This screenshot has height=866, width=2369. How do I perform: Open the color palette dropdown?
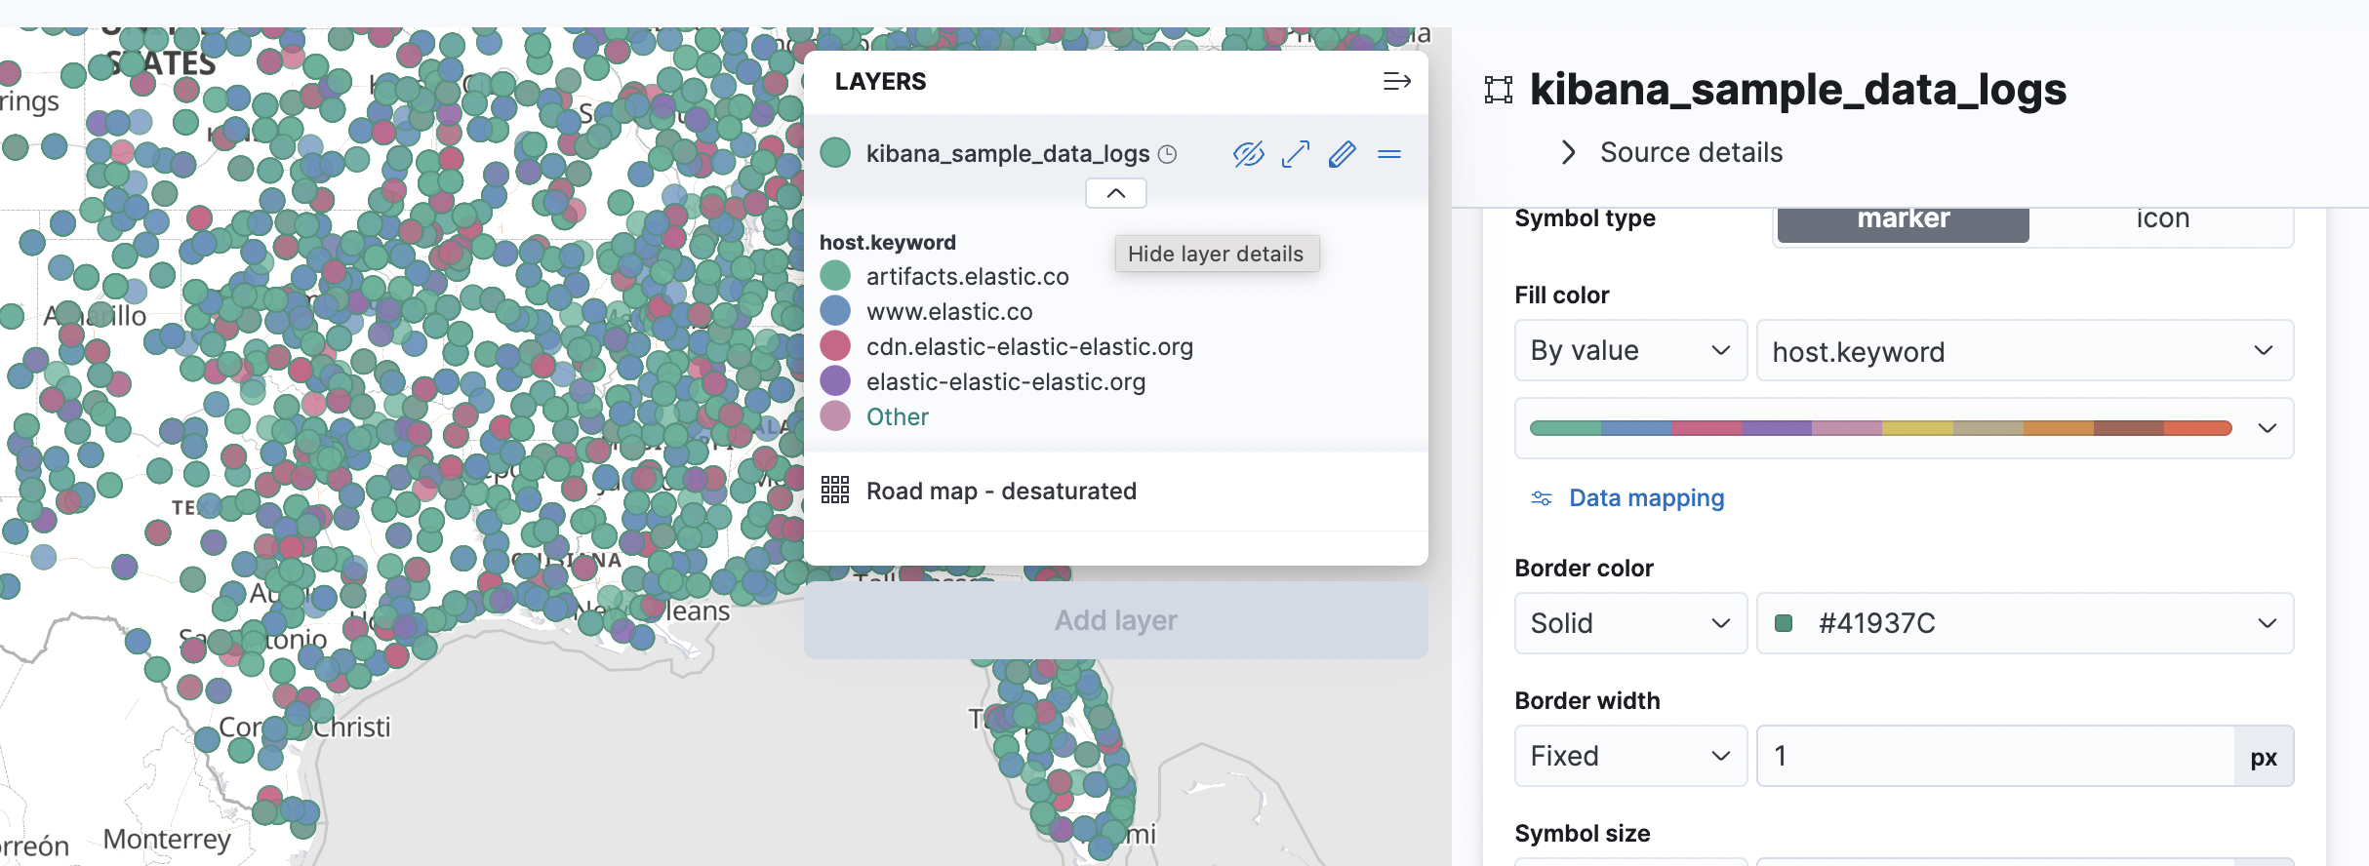click(1904, 428)
